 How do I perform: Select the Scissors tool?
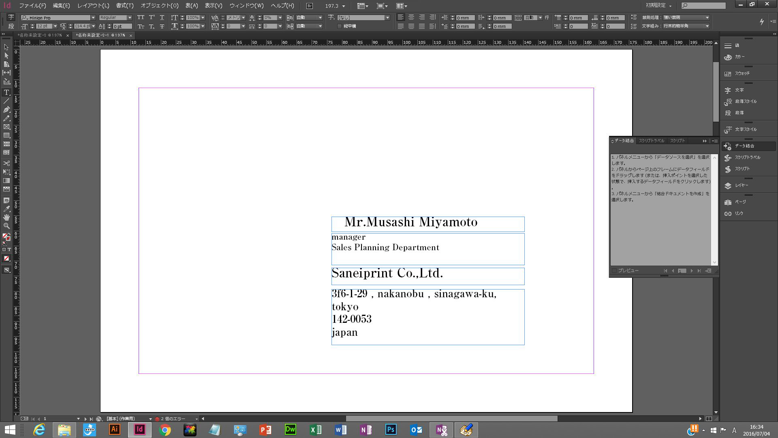(6, 163)
